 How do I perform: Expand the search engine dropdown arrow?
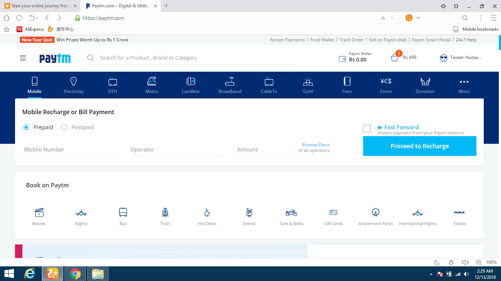(418, 18)
